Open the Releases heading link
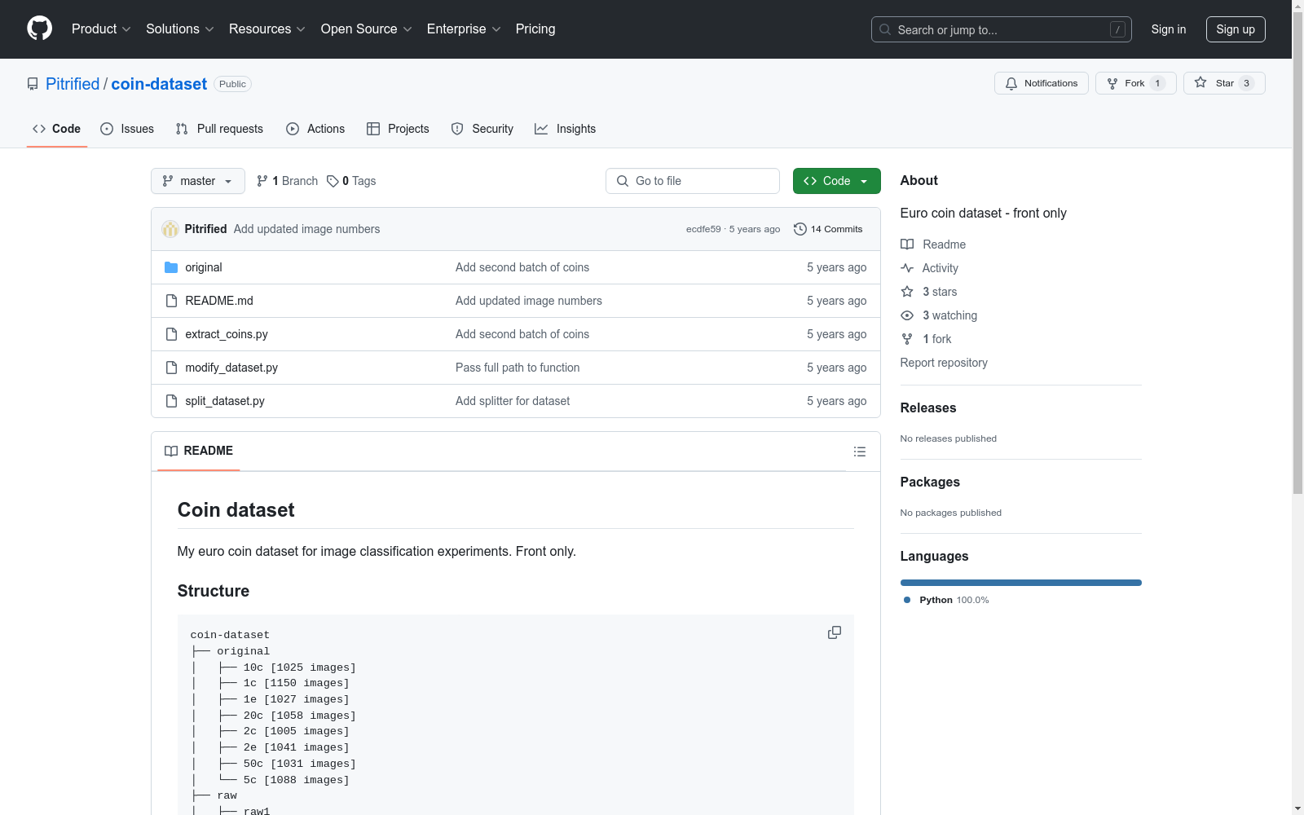This screenshot has width=1304, height=815. coord(928,407)
